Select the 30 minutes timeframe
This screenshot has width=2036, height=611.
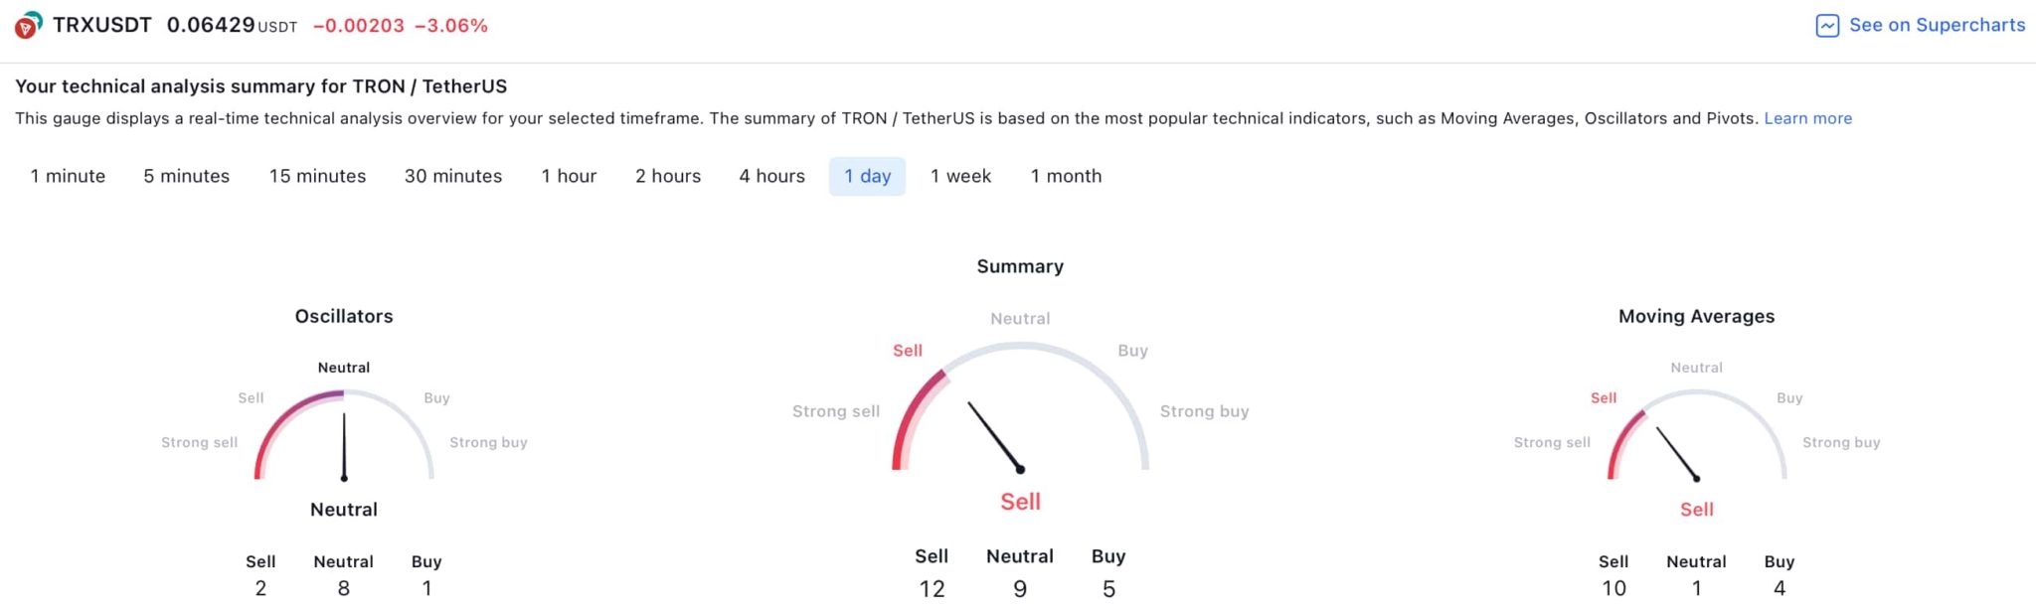(x=452, y=176)
